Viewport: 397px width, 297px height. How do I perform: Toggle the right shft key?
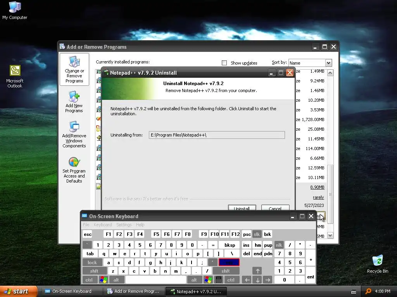click(226, 271)
